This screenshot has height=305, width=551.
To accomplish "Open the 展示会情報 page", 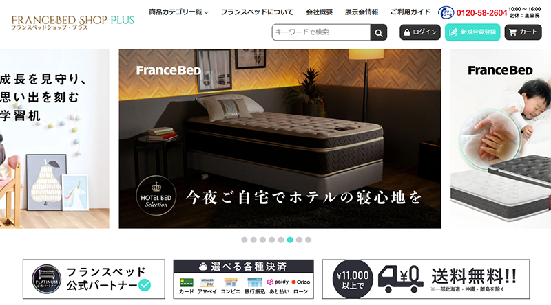I will click(x=361, y=12).
